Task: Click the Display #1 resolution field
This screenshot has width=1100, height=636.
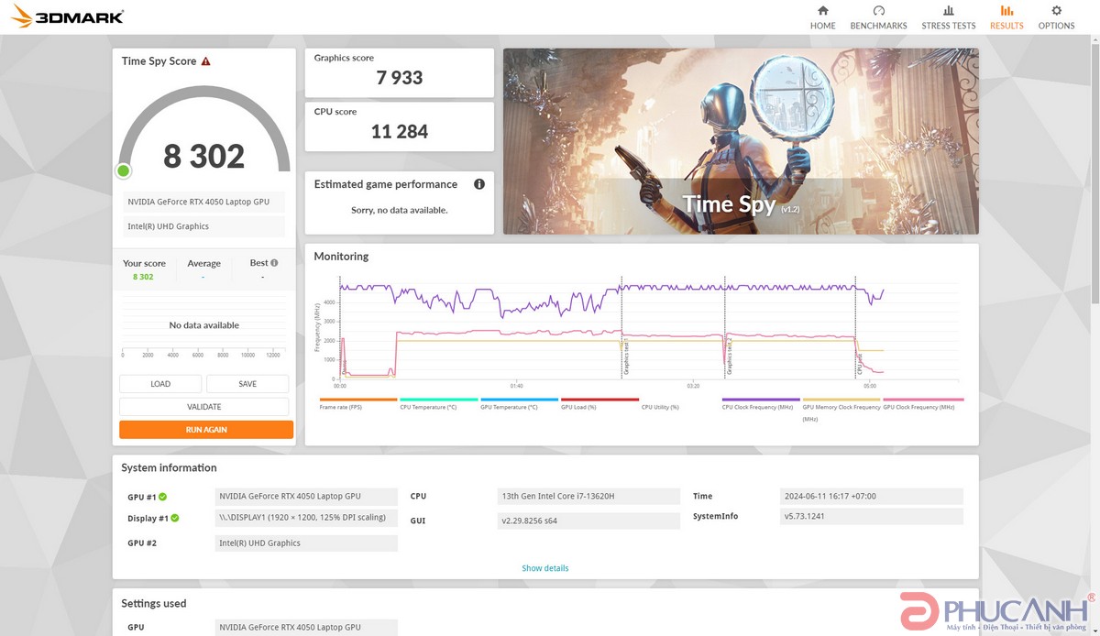Action: click(x=306, y=518)
